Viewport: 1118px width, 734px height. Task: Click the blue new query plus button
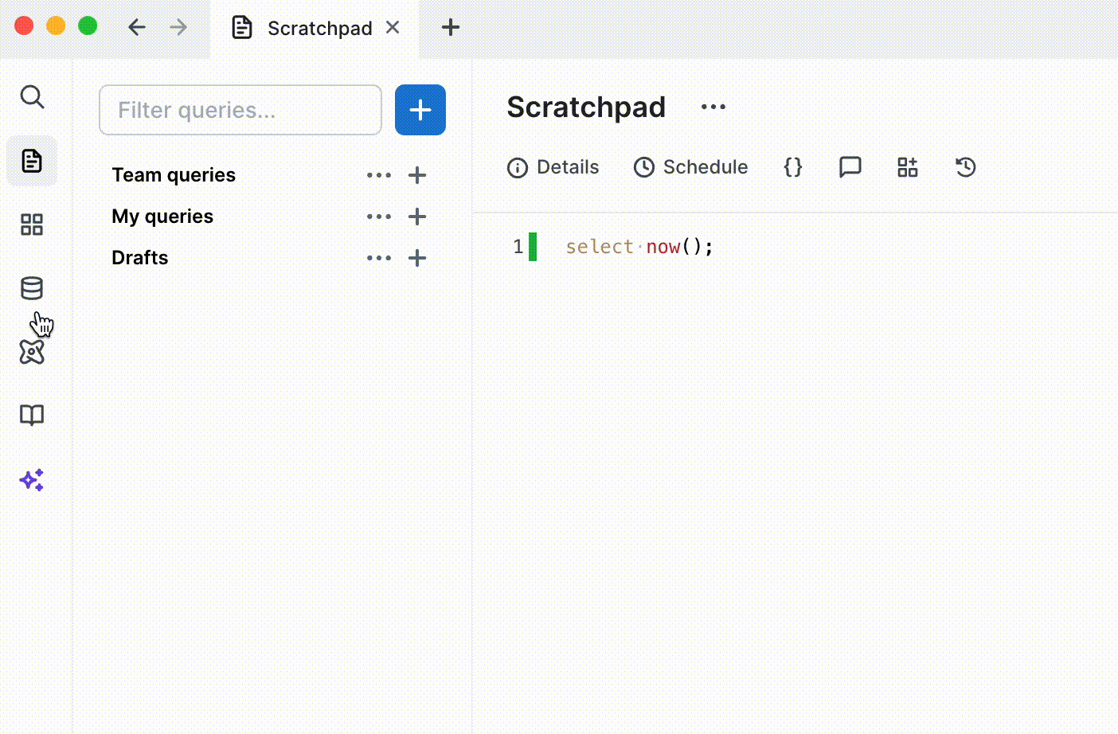tap(420, 110)
